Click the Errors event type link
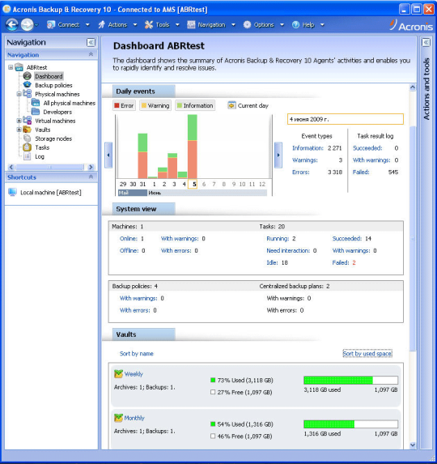Screen dimensions: 437x464 301,172
